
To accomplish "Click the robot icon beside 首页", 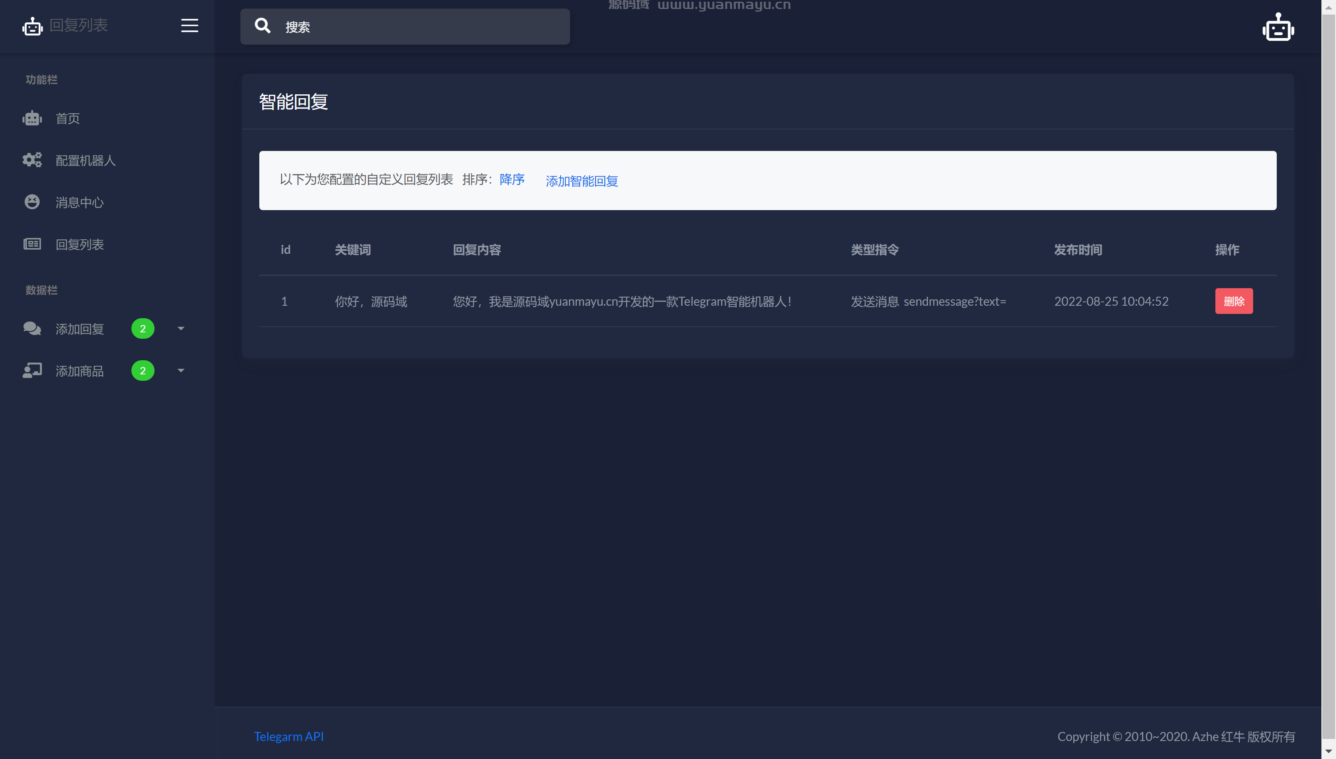I will [32, 118].
